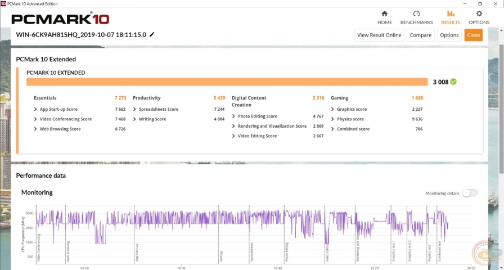Viewport: 504px width, 270px height.
Task: Open result Options button
Action: (x=449, y=35)
